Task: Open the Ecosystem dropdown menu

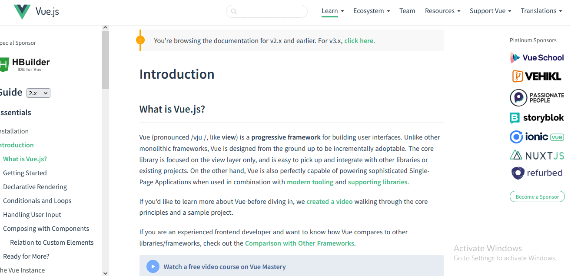Action: pos(372,11)
